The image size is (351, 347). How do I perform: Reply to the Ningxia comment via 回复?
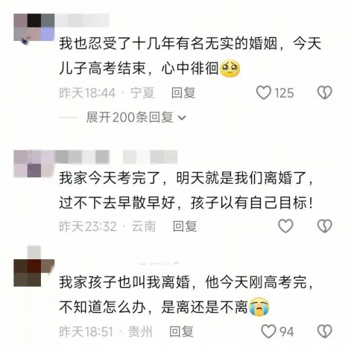(183, 92)
